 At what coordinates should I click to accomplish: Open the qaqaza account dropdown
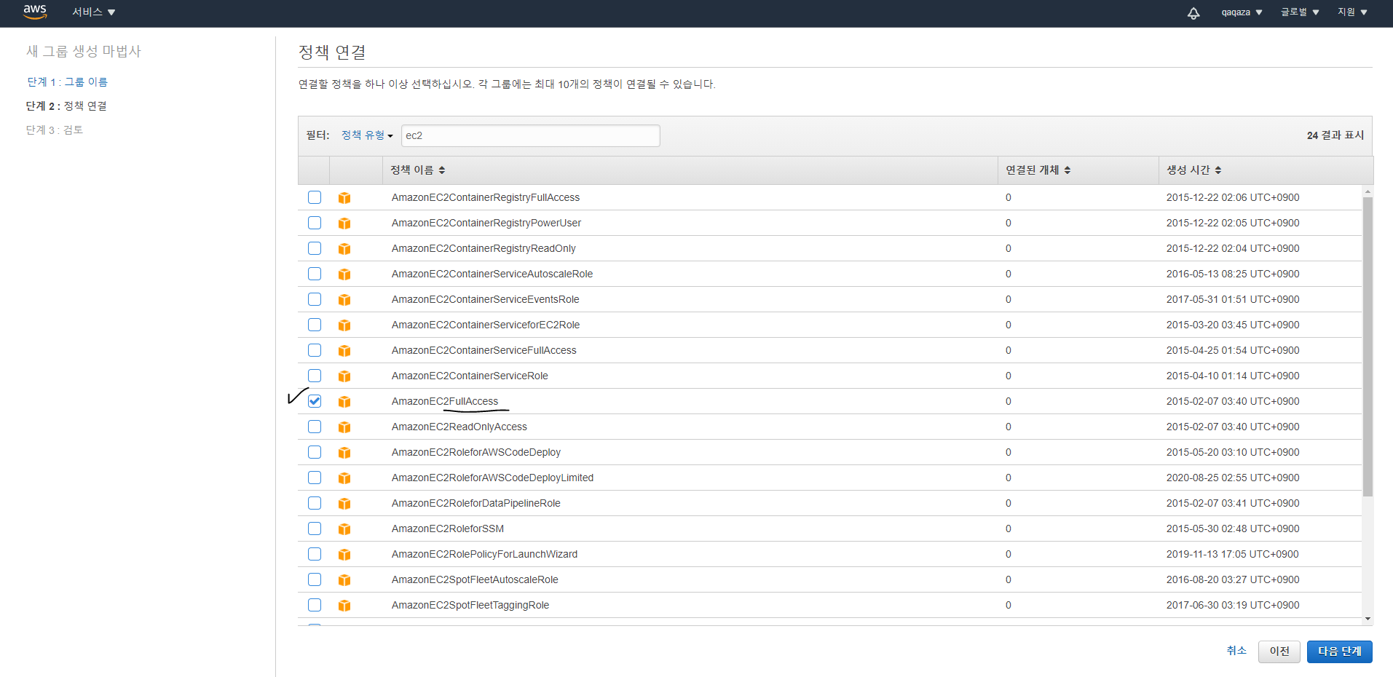[x=1242, y=12]
